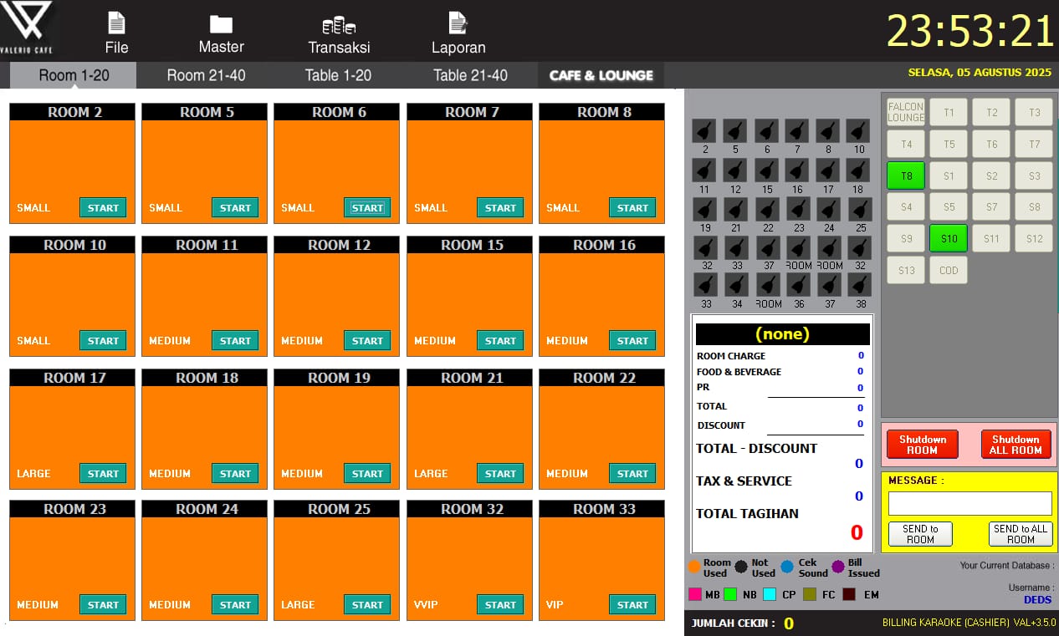This screenshot has height=636, width=1059.
Task: Open the Transaksi coins icon
Action: (339, 25)
